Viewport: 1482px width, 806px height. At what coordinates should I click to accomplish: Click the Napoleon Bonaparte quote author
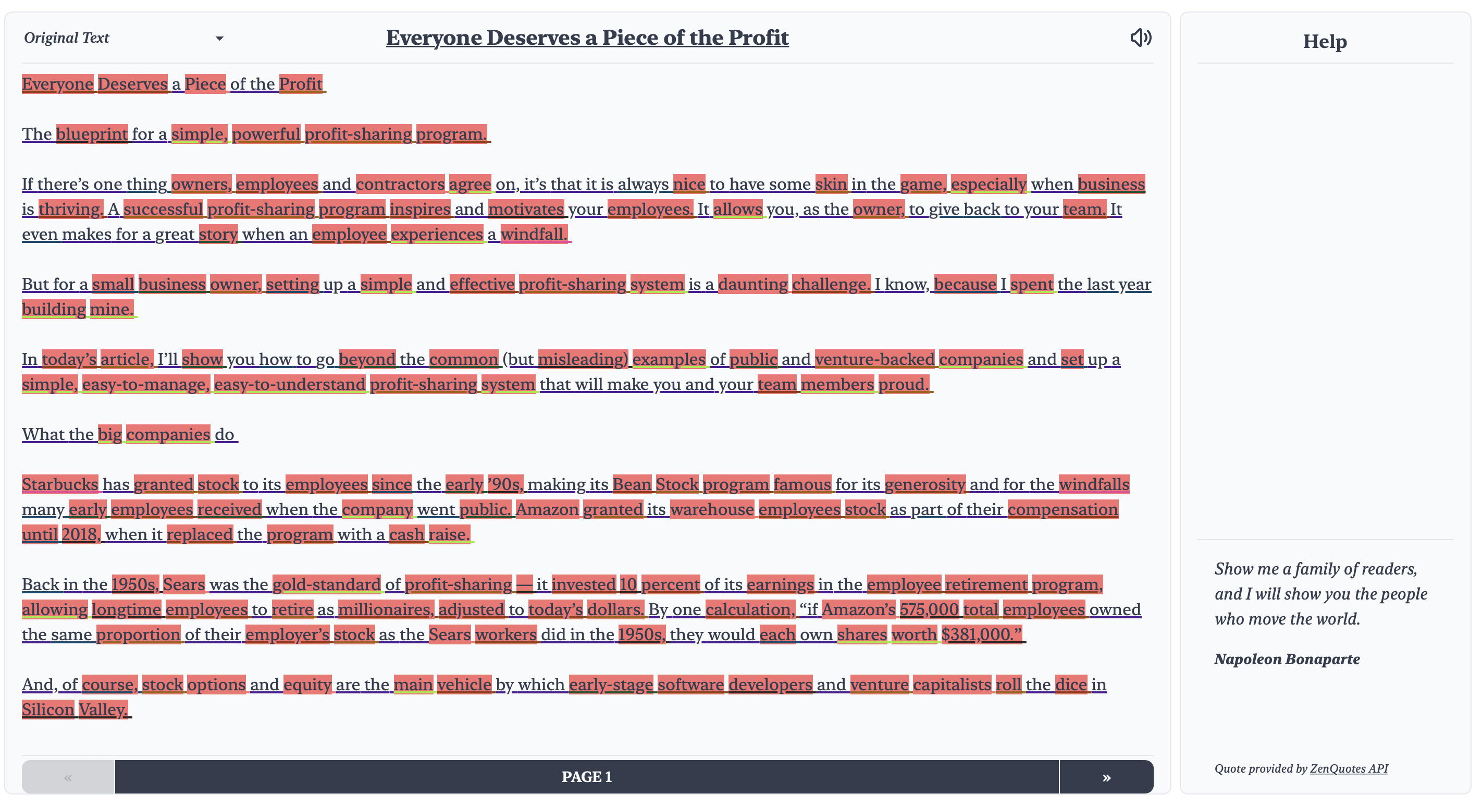[x=1287, y=659]
